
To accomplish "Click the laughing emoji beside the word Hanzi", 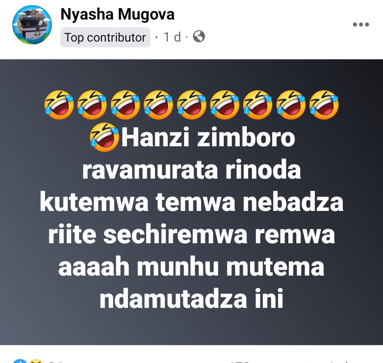I will pos(105,137).
